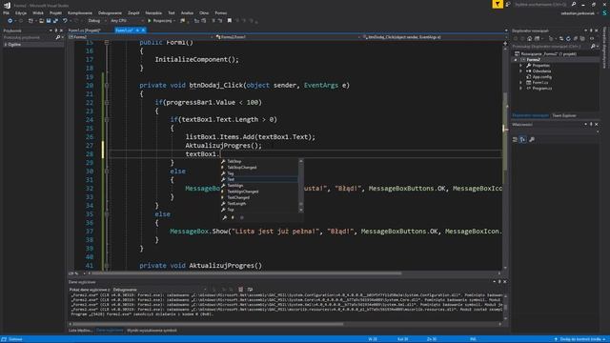Toggle the events filter icon in the IntelliSense popup
This screenshot has width=610, height=343.
(233, 218)
